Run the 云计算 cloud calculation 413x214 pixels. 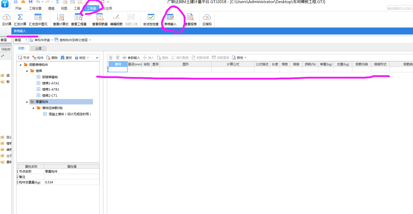7,20
